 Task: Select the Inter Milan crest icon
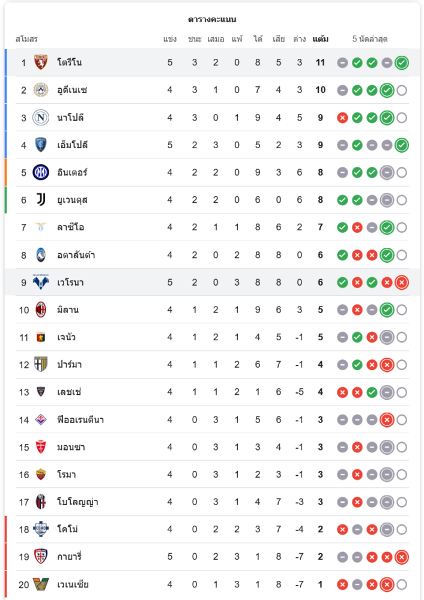tap(41, 173)
